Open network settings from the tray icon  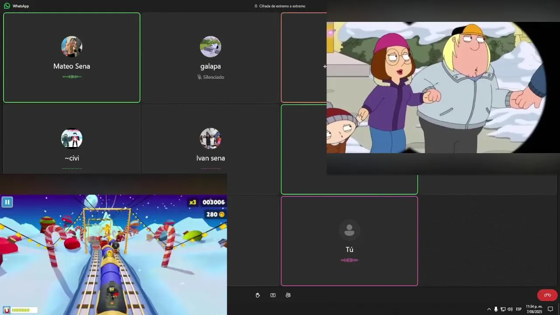click(503, 309)
